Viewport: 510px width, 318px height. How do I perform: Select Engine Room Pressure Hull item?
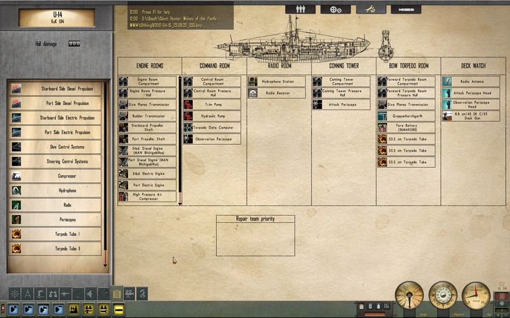tap(148, 93)
